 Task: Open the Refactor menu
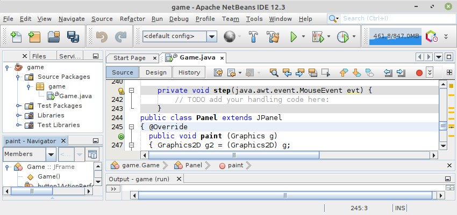[132, 19]
